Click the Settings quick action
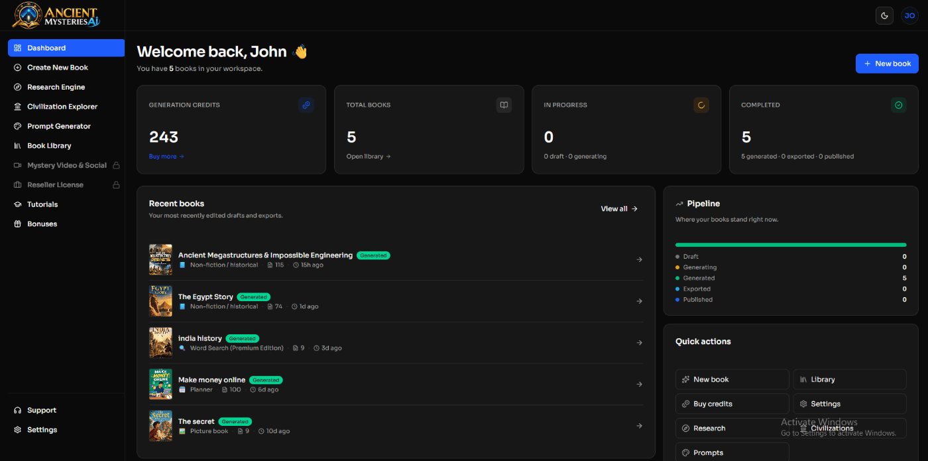The width and height of the screenshot is (928, 461). pos(850,404)
